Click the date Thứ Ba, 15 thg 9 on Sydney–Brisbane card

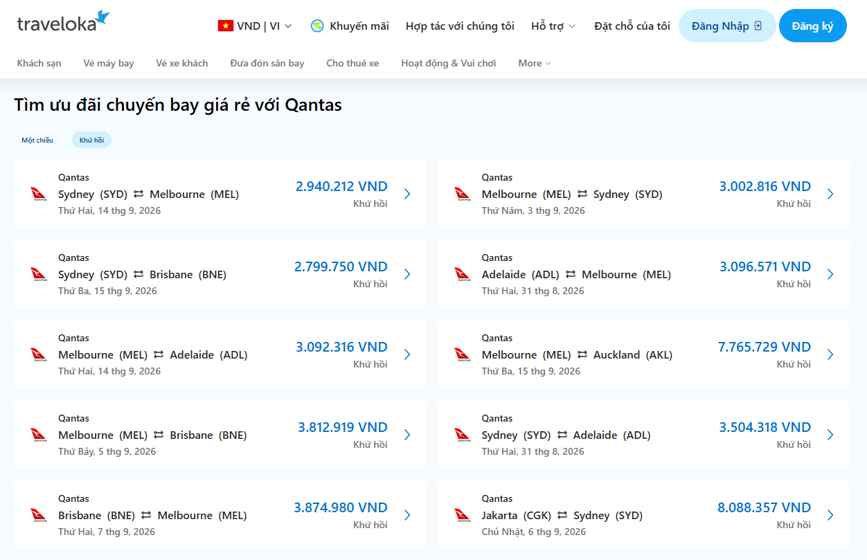coord(107,291)
